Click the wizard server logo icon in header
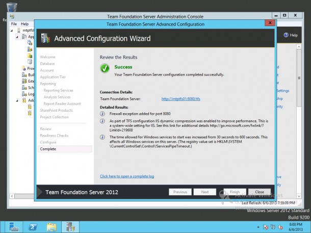Screen dimensions: 311x233 [x=45, y=38]
